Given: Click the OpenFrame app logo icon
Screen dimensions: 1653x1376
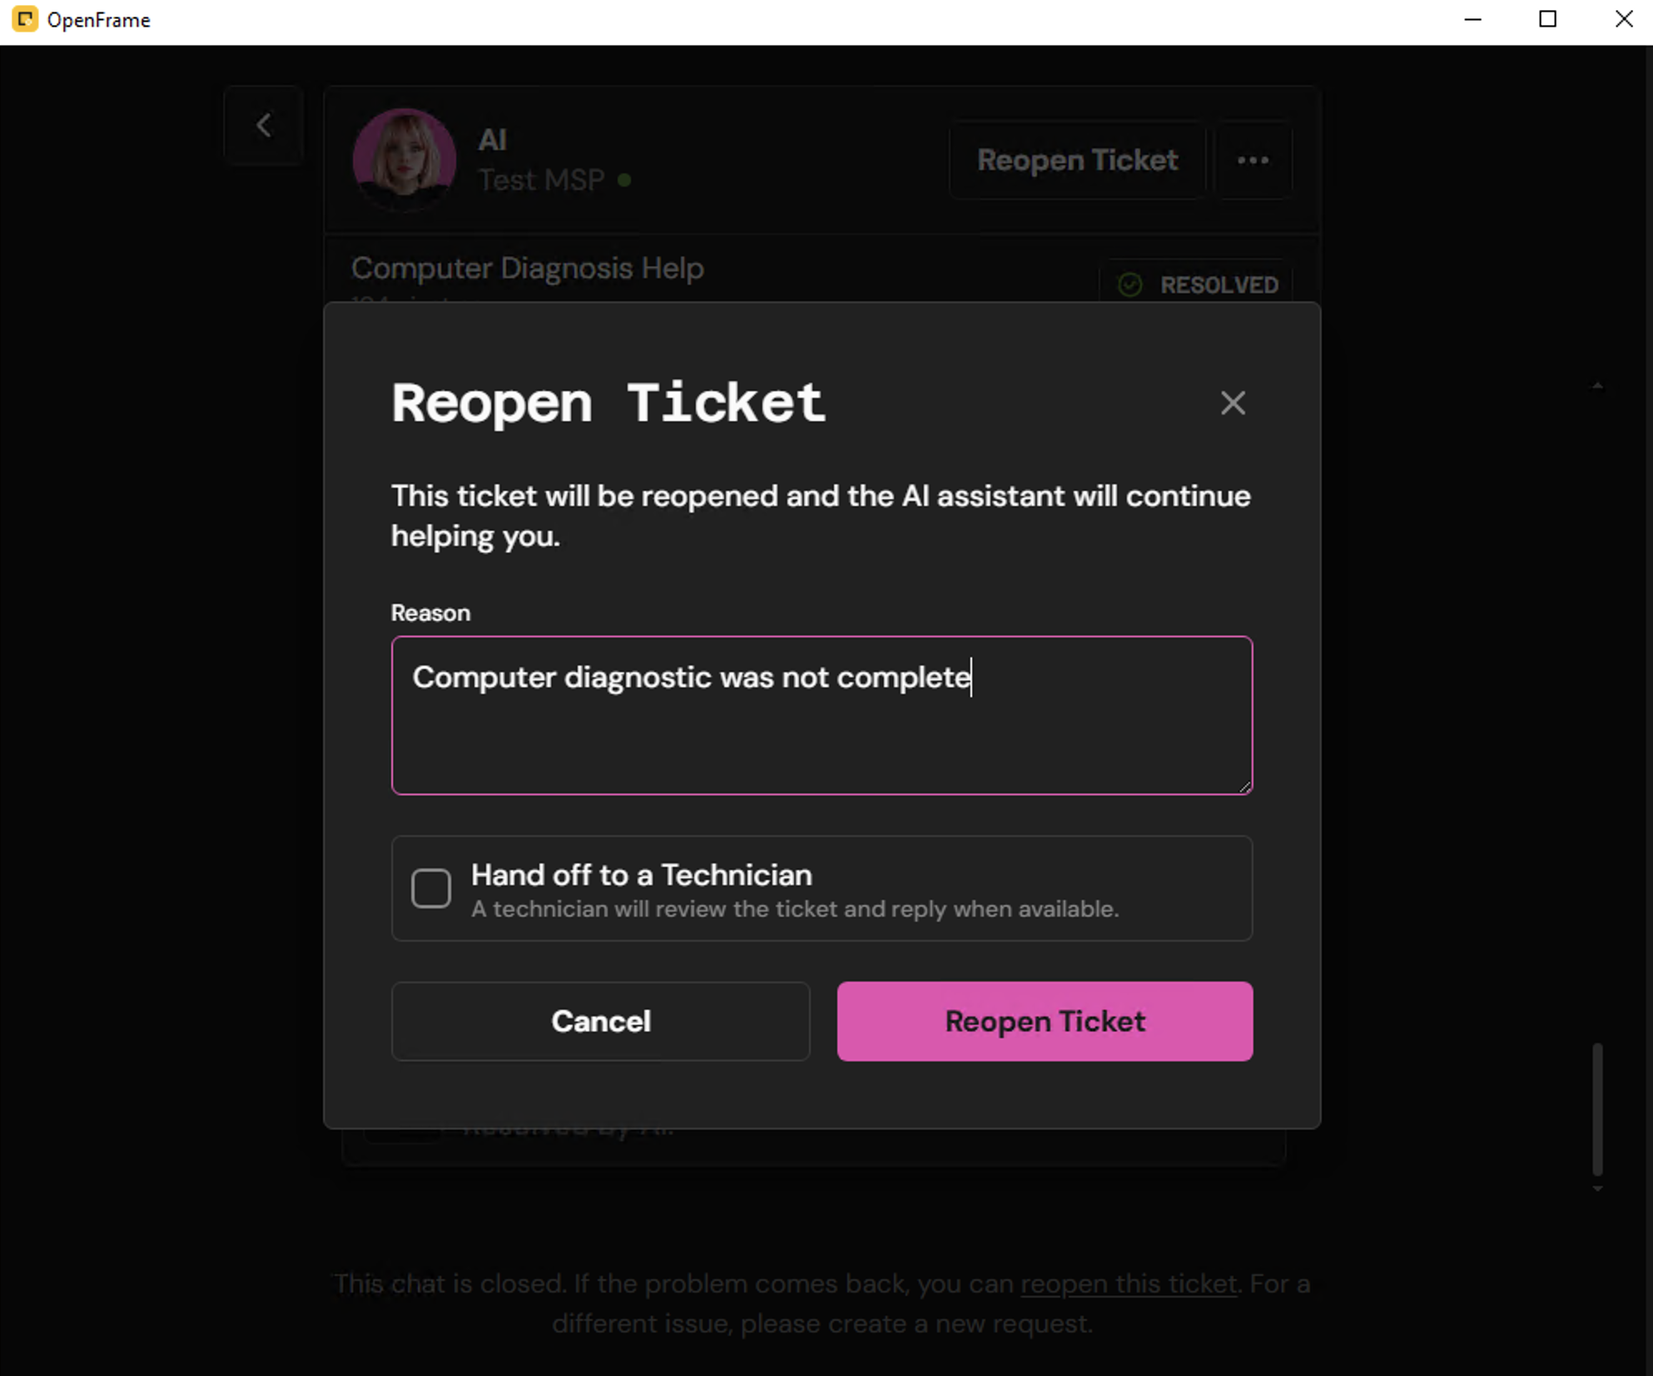Looking at the screenshot, I should click(x=25, y=19).
